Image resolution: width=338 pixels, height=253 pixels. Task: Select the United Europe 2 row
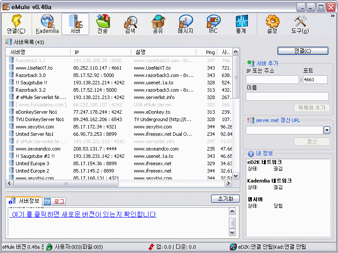point(119,171)
